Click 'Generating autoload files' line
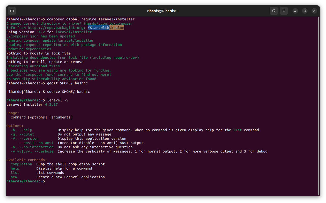This screenshot has height=203, width=326. pyautogui.click(x=33, y=66)
